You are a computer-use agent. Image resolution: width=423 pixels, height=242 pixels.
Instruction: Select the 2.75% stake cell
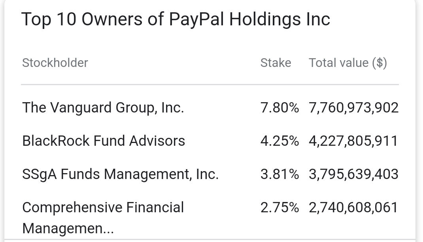[x=279, y=207]
